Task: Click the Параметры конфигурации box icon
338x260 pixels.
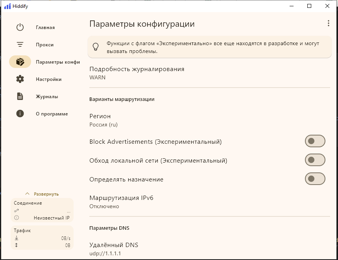Action: [x=20, y=62]
